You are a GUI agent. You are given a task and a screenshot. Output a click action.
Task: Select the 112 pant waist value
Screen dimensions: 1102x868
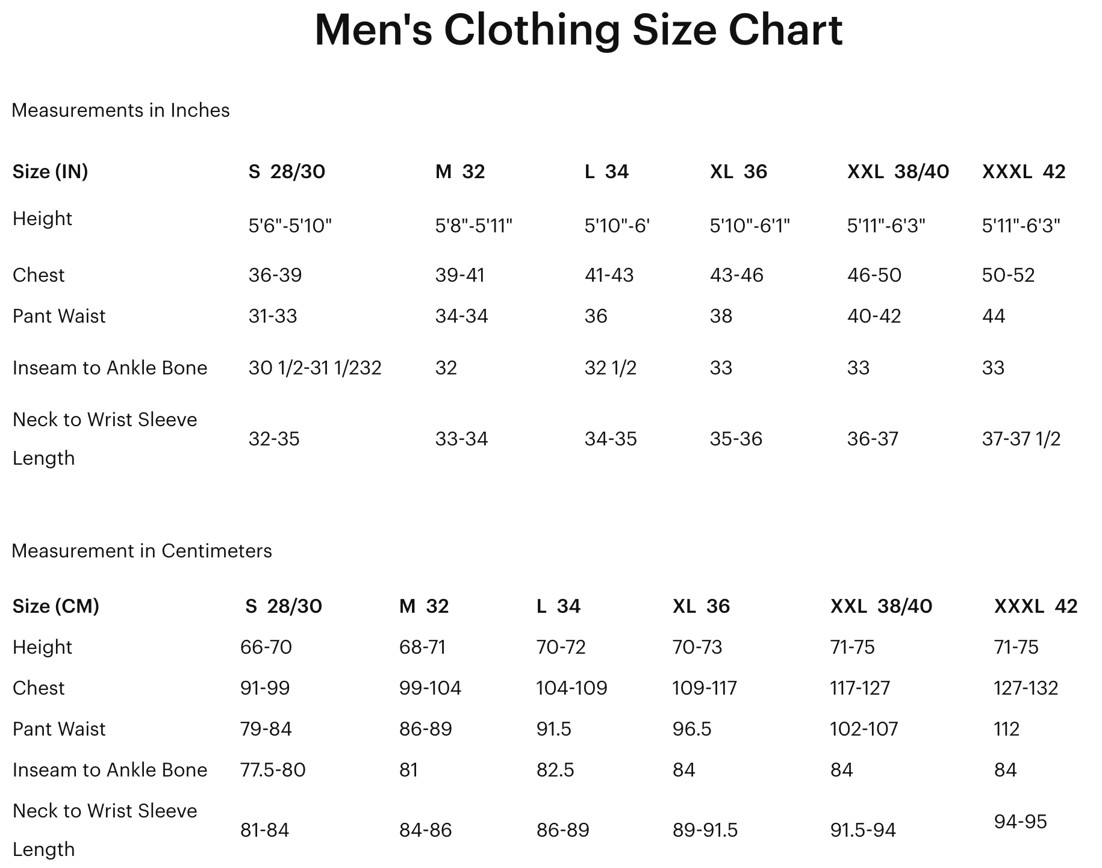[x=1006, y=729]
